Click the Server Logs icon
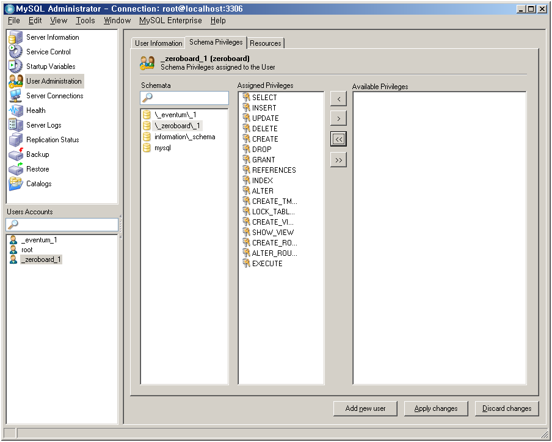The height and width of the screenshot is (442, 552). click(15, 125)
